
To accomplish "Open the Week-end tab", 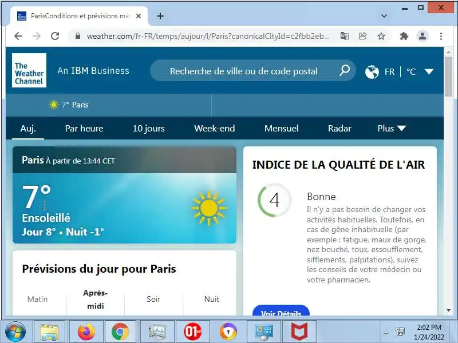I will (214, 128).
